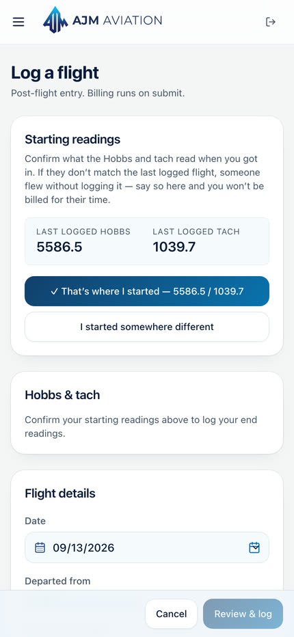Click the Last Logged Tach value 1039.7
The image size is (294, 637).
tap(174, 247)
